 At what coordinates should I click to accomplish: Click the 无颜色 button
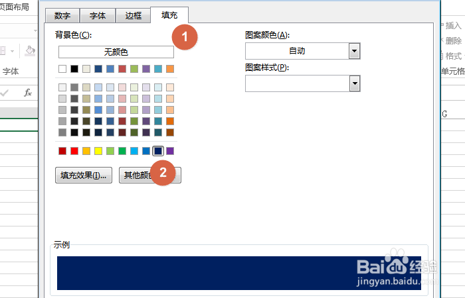click(x=116, y=52)
